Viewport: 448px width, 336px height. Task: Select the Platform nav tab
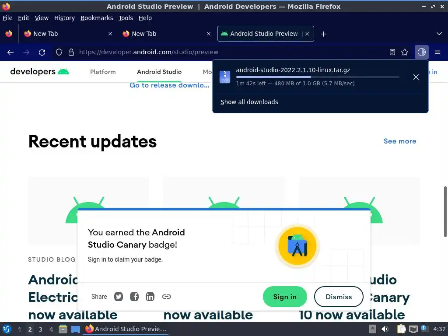click(103, 72)
